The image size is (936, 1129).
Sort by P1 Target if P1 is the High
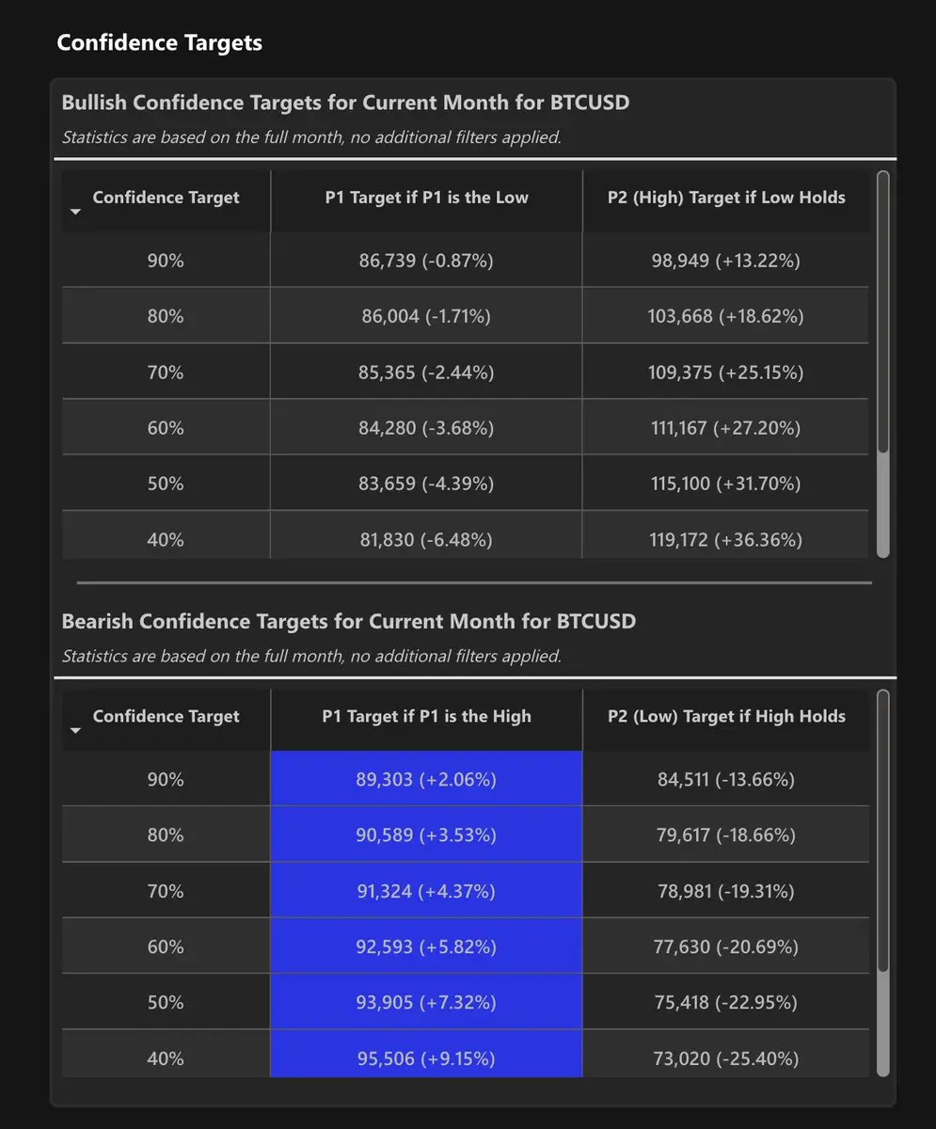[x=426, y=716]
